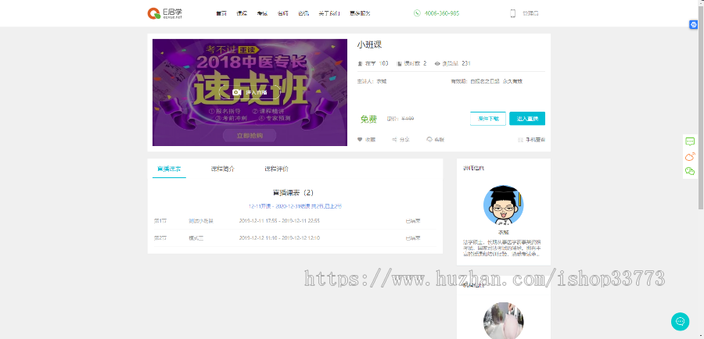Viewport: 704px width, 339px height.
Task: Open first lesson link in schedule
Action: tap(201, 221)
